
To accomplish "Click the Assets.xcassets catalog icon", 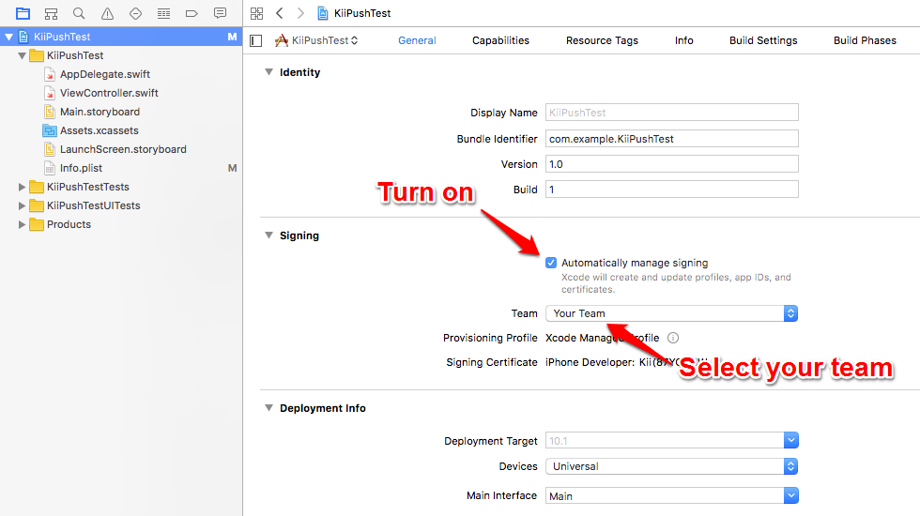I will point(50,130).
